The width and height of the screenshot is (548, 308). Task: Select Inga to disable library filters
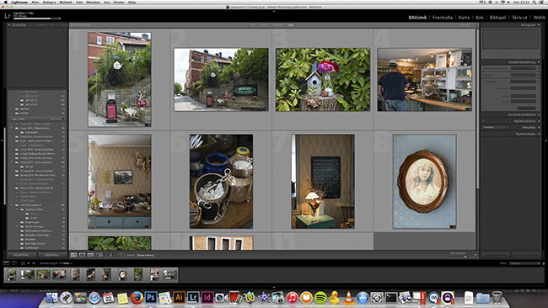pos(290,25)
